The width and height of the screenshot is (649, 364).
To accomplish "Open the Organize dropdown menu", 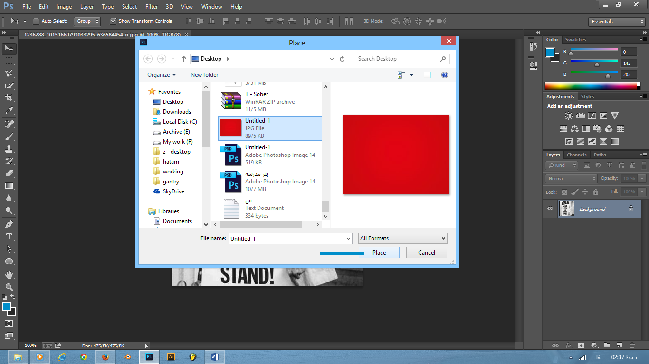I will (x=162, y=75).
